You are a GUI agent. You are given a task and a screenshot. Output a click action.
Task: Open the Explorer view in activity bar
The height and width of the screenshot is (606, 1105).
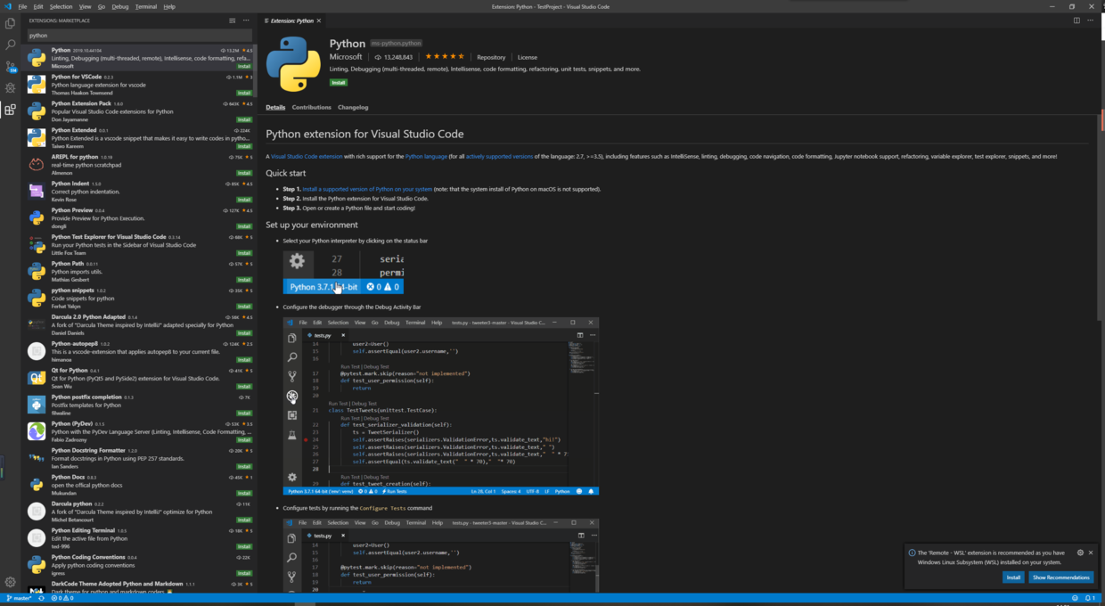click(10, 22)
